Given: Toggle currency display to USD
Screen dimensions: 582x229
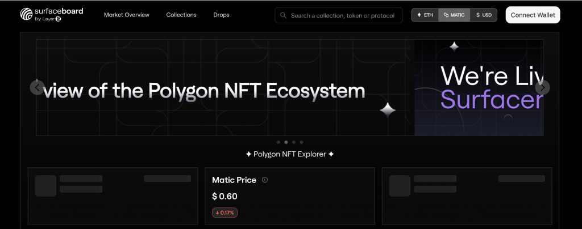Looking at the screenshot, I should tap(484, 15).
